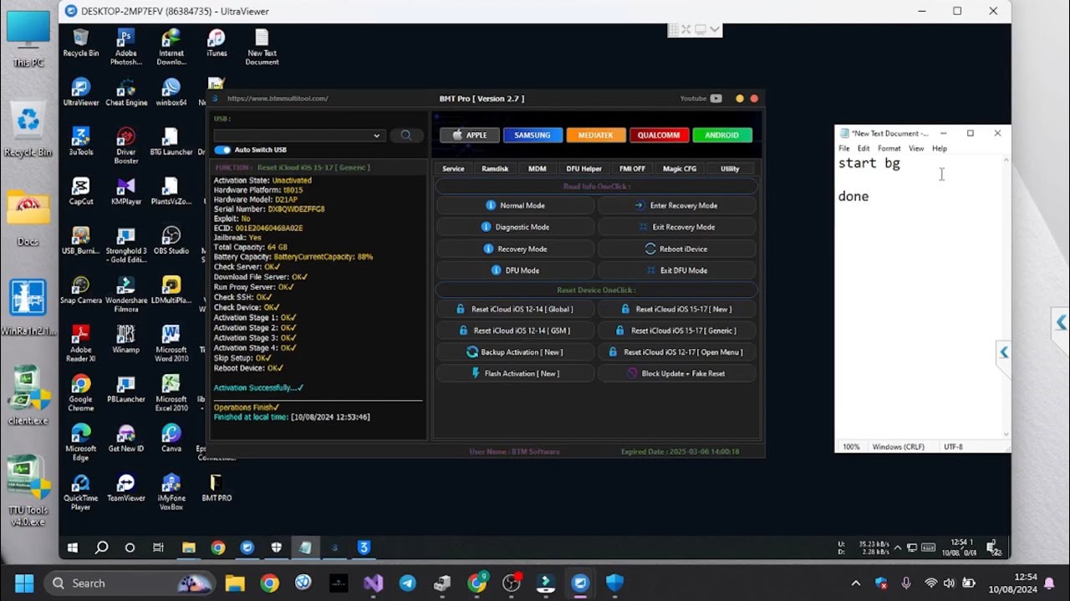
Task: Click Reboot iDevice button
Action: tap(676, 249)
